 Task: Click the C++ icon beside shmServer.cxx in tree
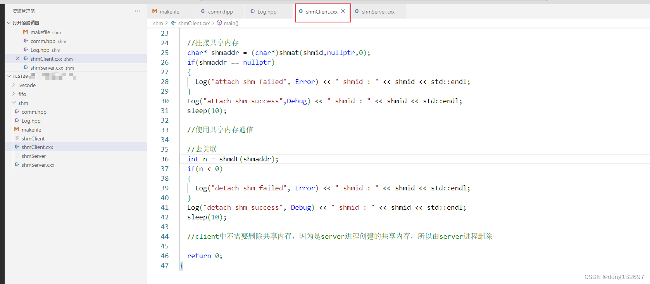pyautogui.click(x=17, y=164)
